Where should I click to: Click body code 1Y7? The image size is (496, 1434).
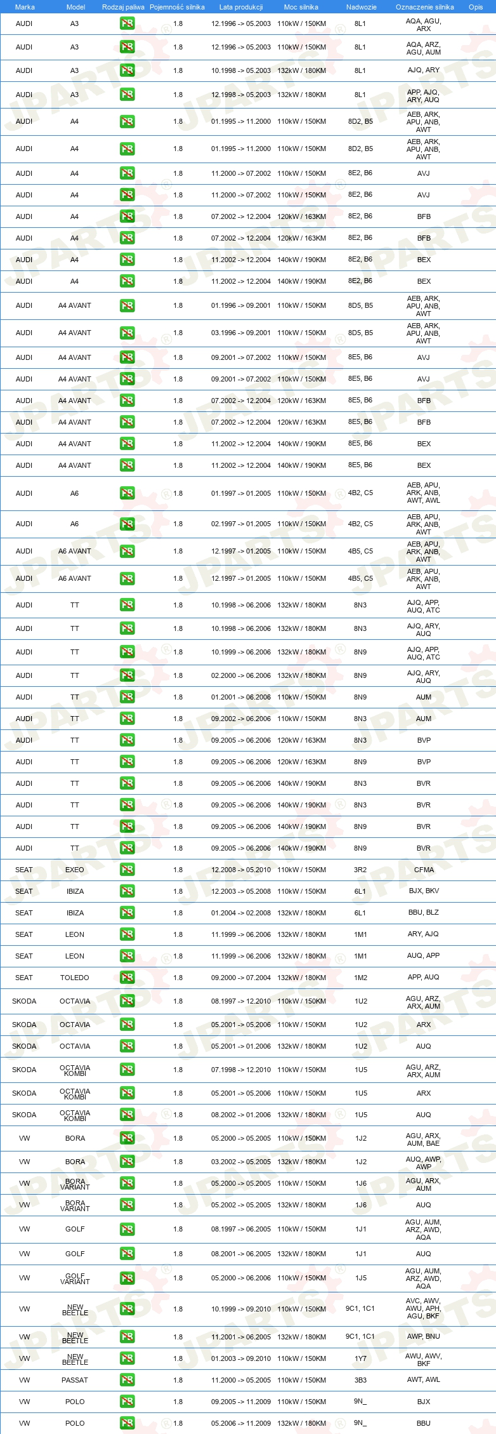coord(360,1358)
